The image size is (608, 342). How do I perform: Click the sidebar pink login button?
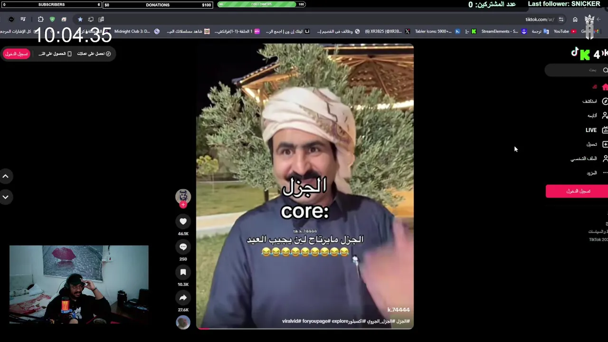pyautogui.click(x=578, y=191)
